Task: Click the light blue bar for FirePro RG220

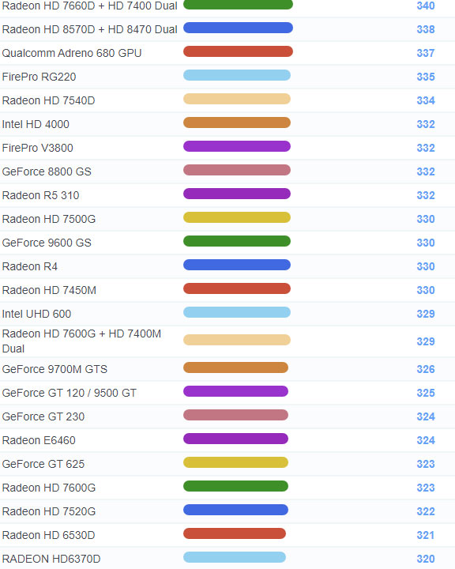Action: click(237, 75)
